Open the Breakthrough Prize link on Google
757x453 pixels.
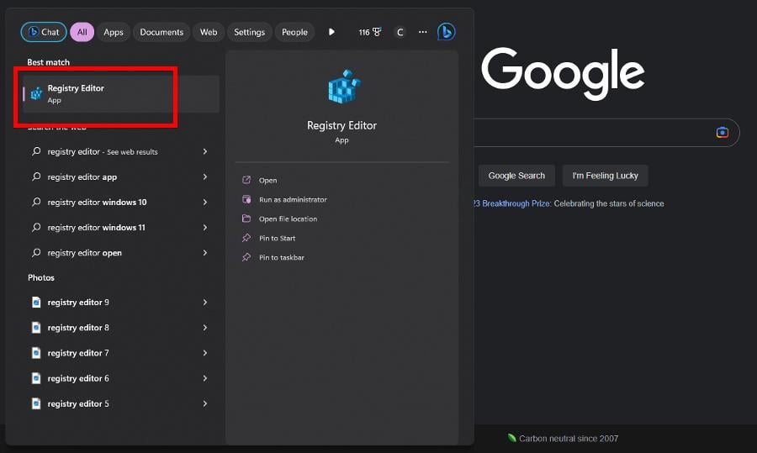coord(511,203)
